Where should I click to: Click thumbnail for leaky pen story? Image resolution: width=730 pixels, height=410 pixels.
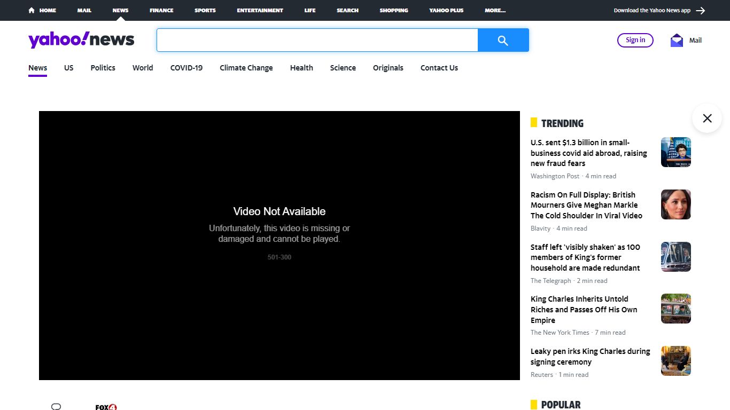676,361
